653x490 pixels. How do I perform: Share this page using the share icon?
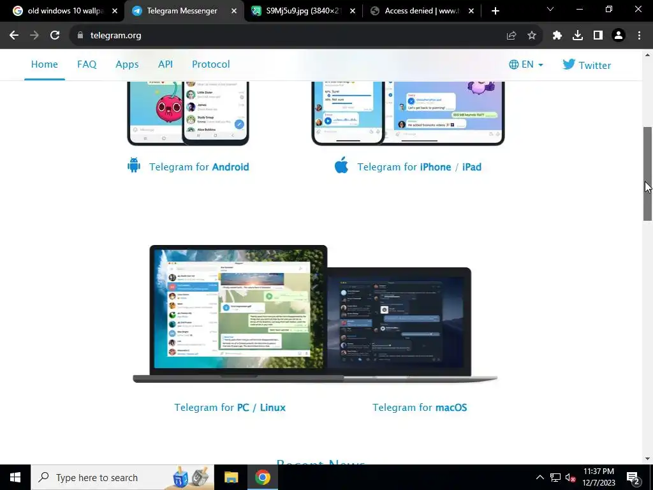(511, 36)
